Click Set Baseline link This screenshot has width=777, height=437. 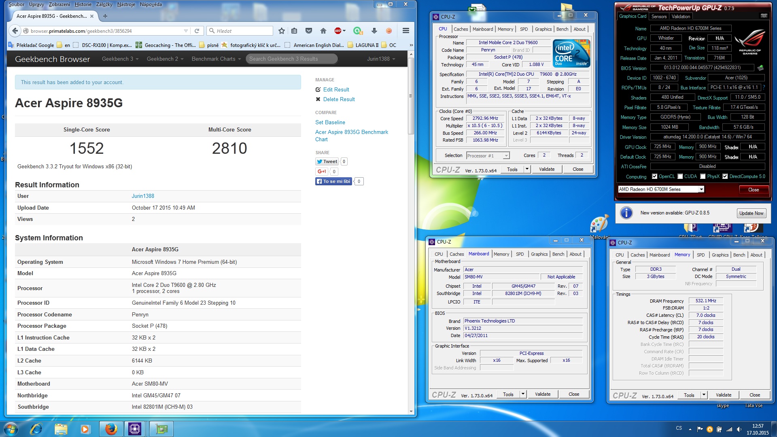pyautogui.click(x=330, y=122)
